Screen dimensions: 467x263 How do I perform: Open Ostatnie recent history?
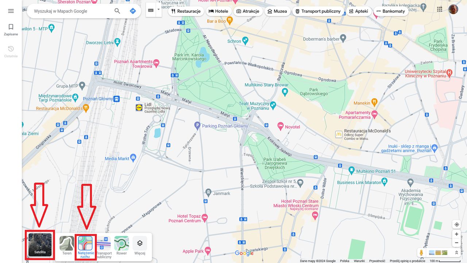click(x=11, y=52)
